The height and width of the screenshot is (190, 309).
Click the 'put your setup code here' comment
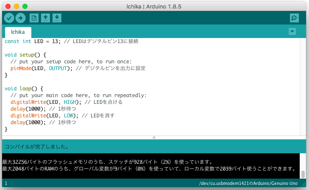(x=71, y=62)
